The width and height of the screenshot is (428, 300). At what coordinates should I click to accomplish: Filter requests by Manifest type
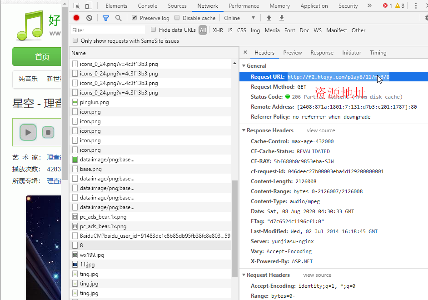337,30
